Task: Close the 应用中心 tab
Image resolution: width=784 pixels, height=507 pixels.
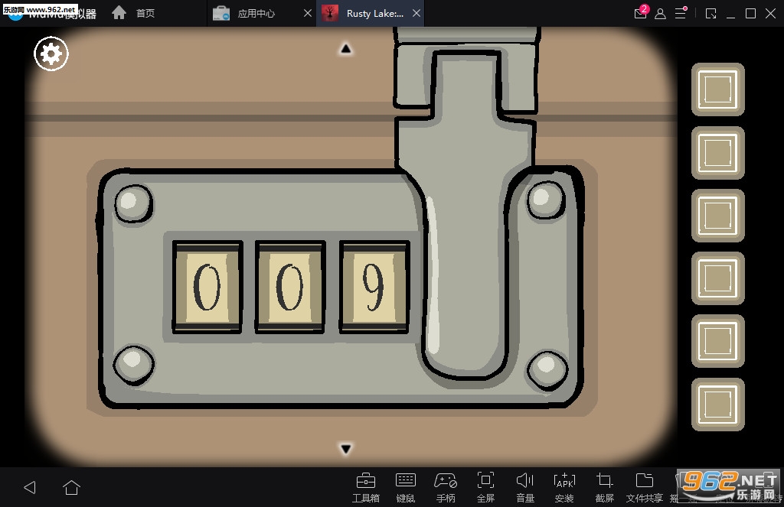Action: [x=308, y=14]
